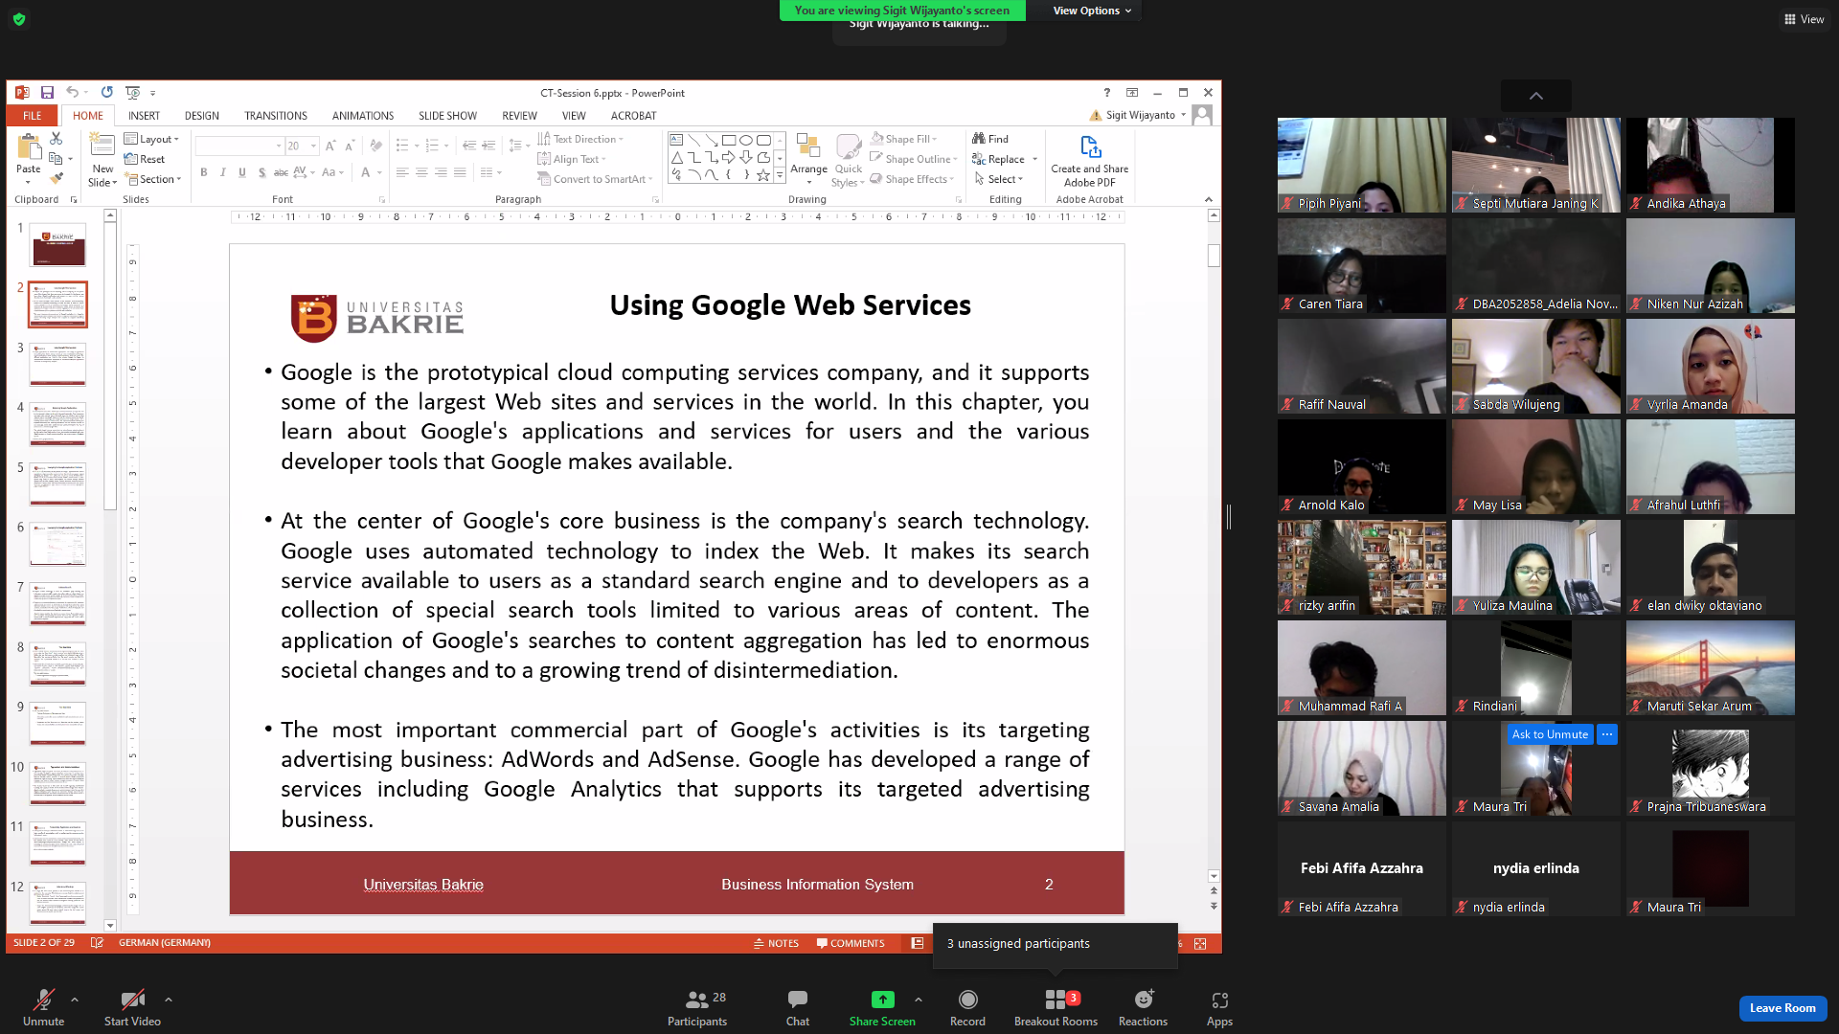
Task: Click the Shape Fill color button
Action: (904, 139)
